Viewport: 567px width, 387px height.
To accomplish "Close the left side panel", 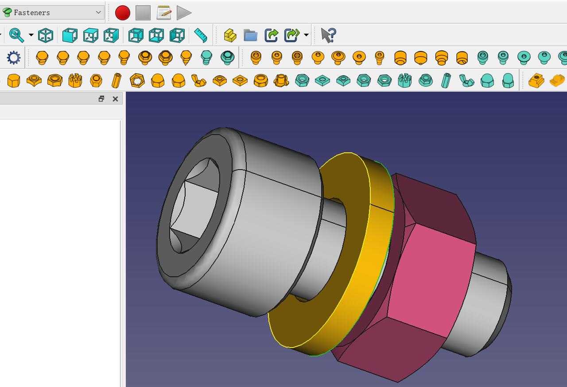I will click(115, 99).
